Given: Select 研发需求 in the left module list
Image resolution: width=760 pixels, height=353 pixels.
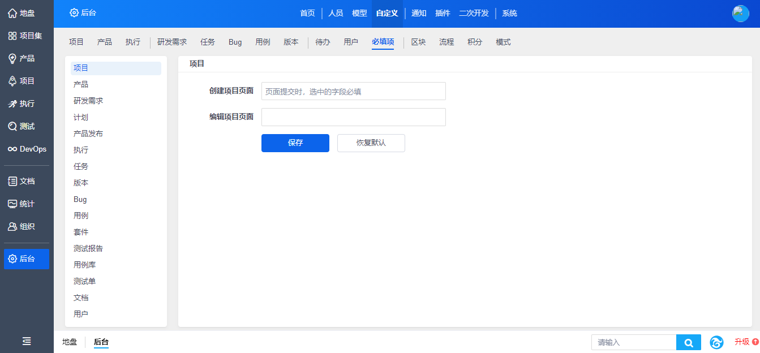Looking at the screenshot, I should [88, 101].
